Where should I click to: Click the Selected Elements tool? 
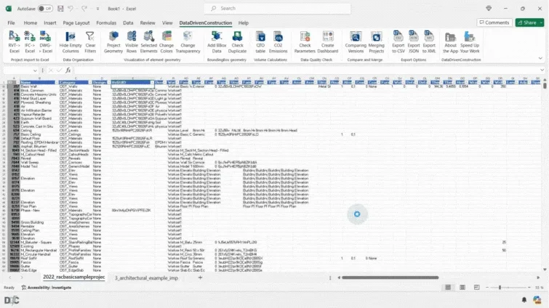click(149, 42)
